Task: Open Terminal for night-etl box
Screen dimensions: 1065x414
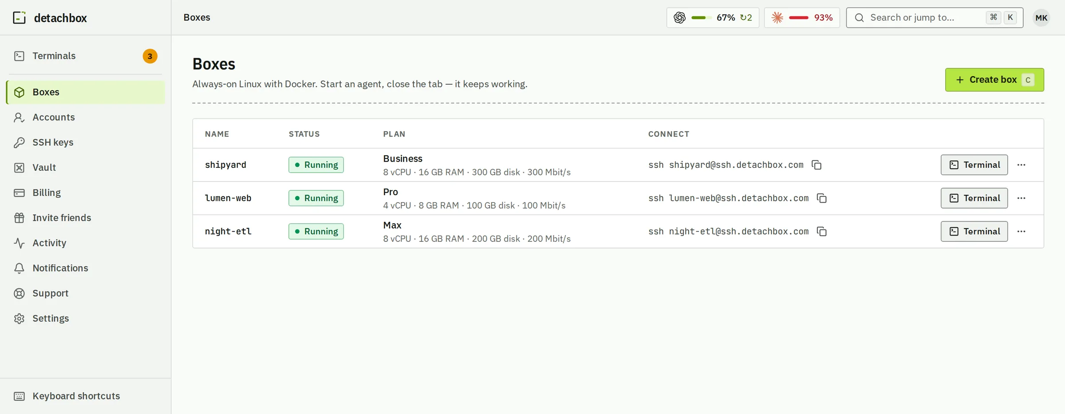Action: click(974, 231)
